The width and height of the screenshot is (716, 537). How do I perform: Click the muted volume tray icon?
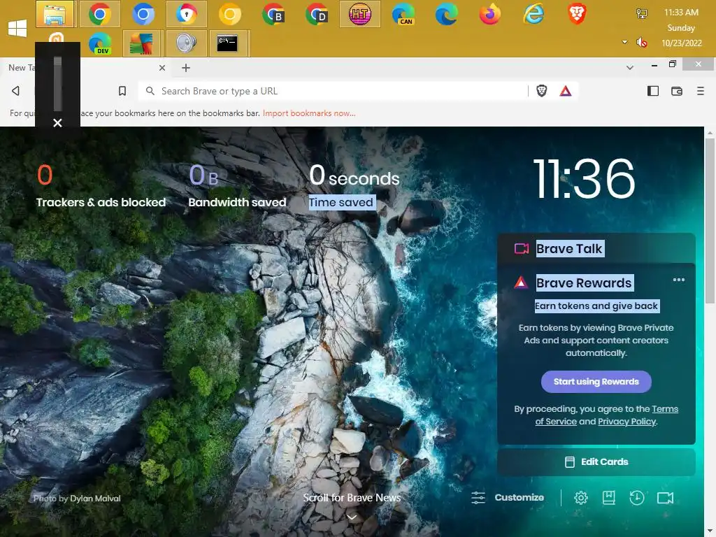[x=642, y=43]
